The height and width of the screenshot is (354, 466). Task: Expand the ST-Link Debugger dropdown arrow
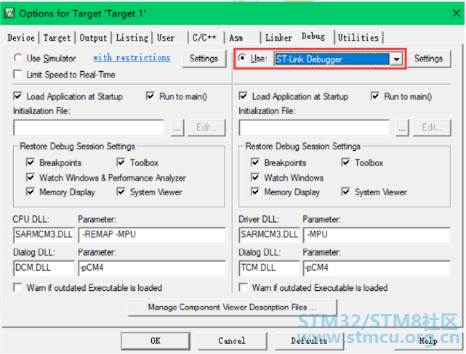(396, 59)
